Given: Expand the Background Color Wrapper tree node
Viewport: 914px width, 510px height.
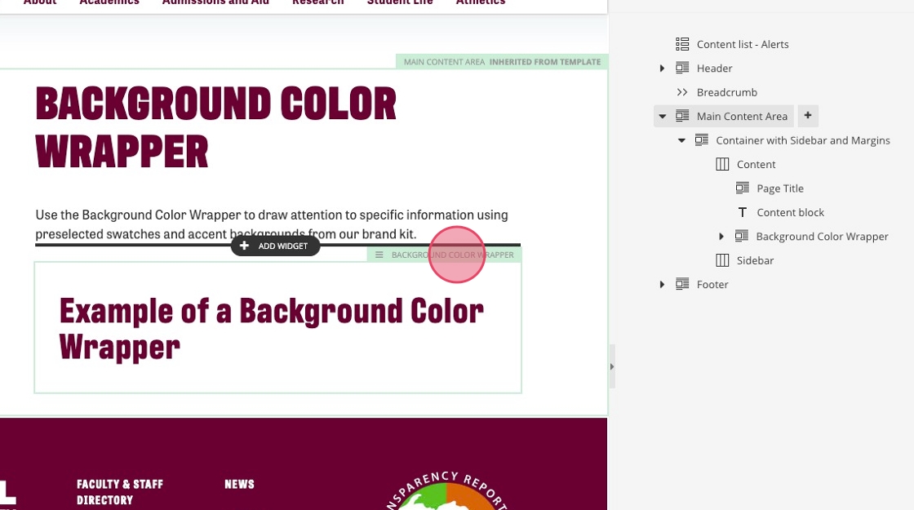Looking at the screenshot, I should tap(721, 236).
